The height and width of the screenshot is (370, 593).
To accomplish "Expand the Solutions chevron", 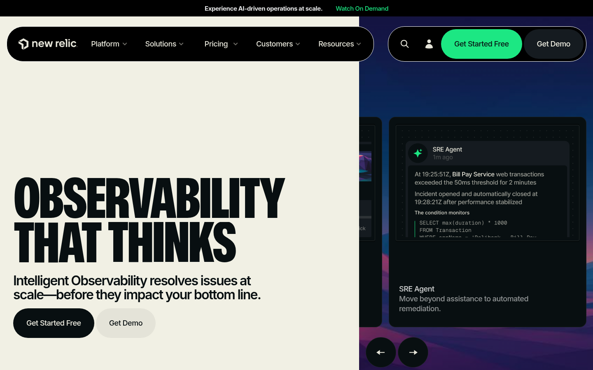I will pyautogui.click(x=181, y=44).
